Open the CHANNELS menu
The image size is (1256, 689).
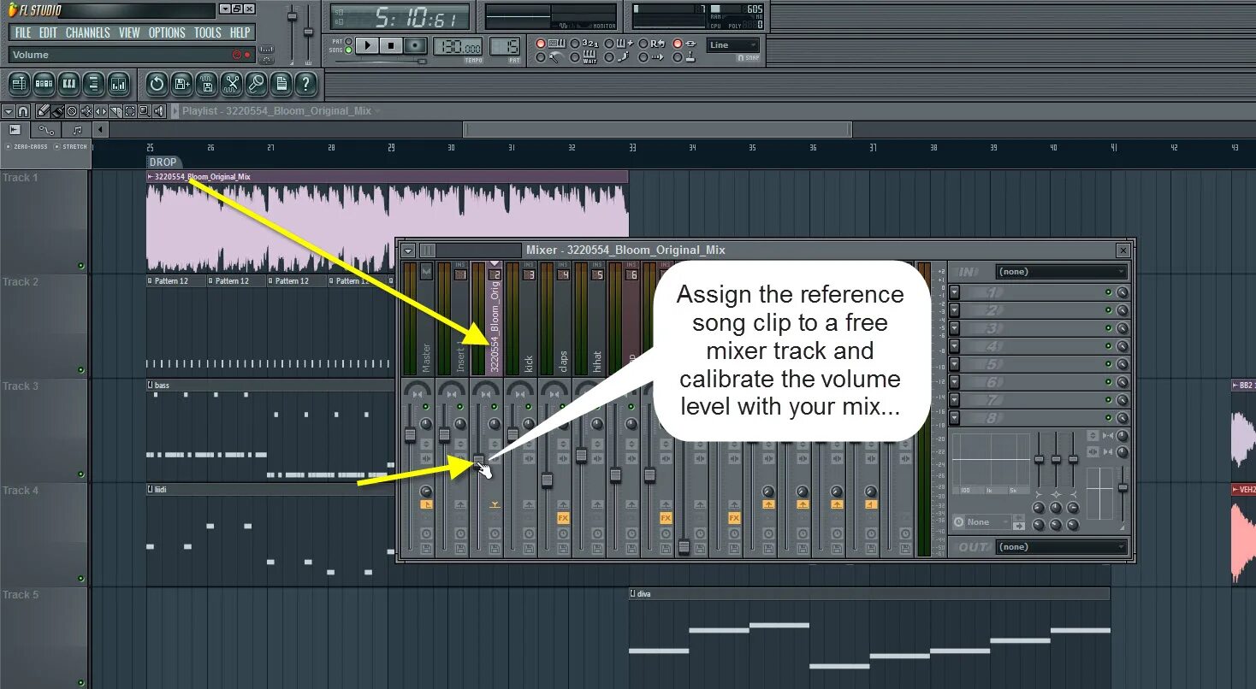point(87,33)
